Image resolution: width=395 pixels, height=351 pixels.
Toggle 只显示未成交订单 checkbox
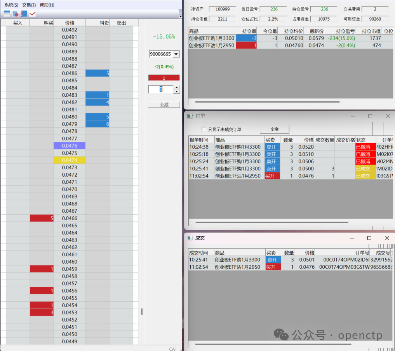[x=204, y=129]
